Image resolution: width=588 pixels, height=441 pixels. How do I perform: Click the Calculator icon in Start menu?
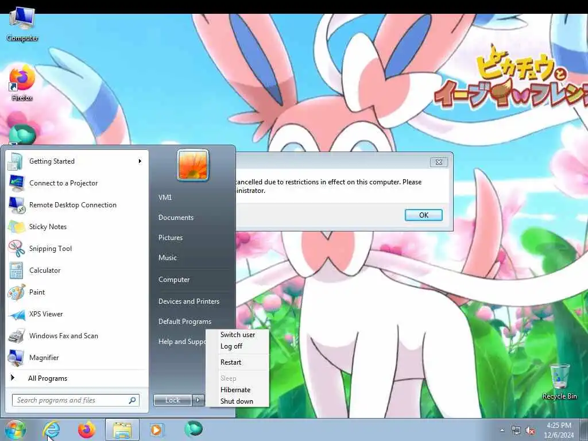[16, 270]
